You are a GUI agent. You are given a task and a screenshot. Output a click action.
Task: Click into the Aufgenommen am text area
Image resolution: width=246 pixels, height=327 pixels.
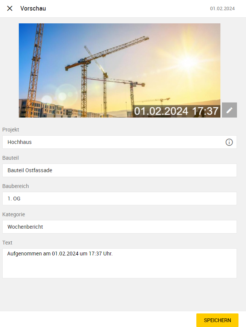click(120, 263)
